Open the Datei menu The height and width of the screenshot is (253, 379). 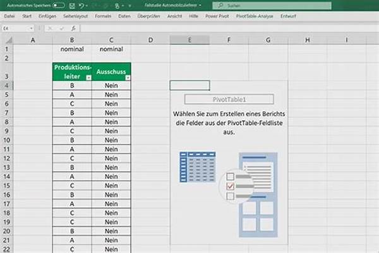coord(9,16)
